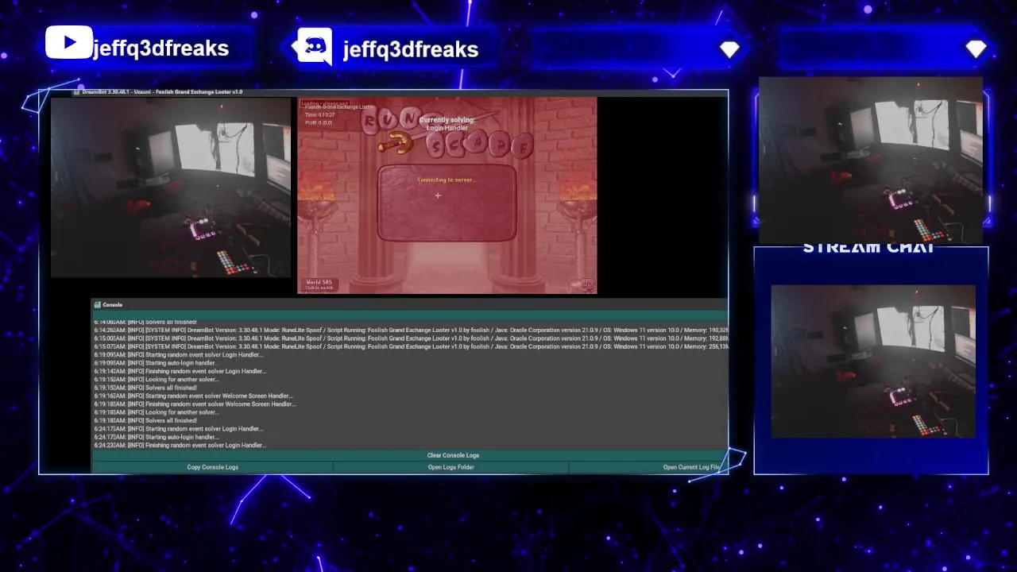Click the Time 0:10:27 paint text
This screenshot has height=572, width=1017.
point(321,115)
